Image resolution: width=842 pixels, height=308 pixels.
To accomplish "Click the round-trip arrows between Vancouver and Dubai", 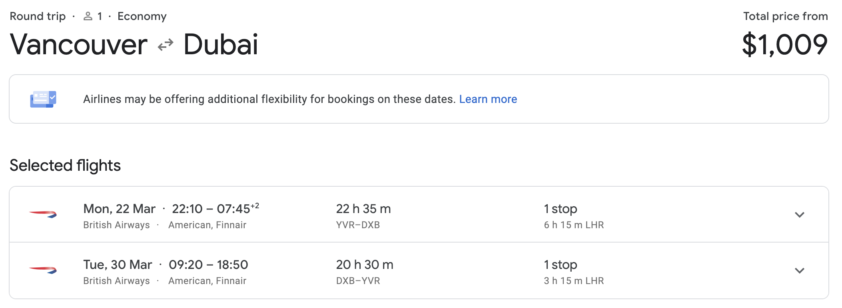I will point(166,45).
